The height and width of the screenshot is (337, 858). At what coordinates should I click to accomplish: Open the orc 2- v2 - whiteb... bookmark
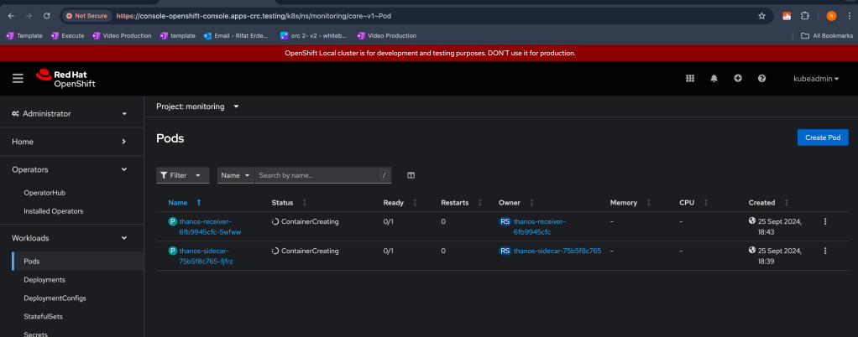point(314,35)
